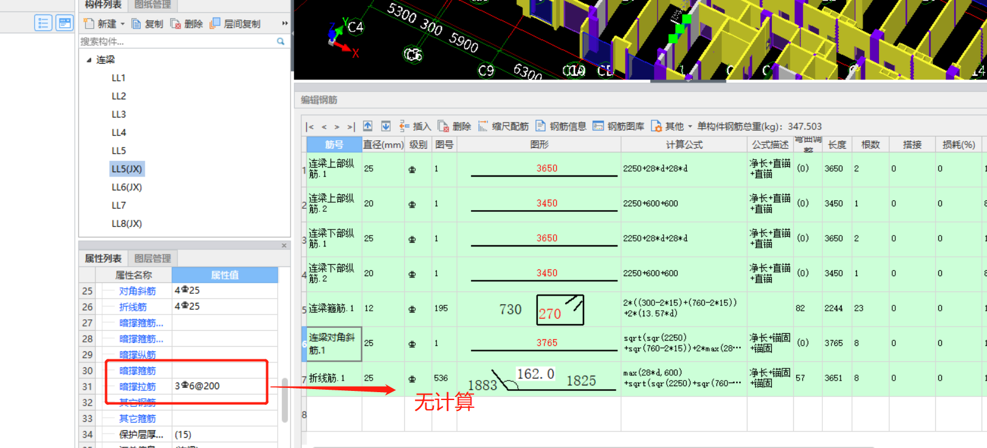Select LL4 in the component tree

point(119,132)
